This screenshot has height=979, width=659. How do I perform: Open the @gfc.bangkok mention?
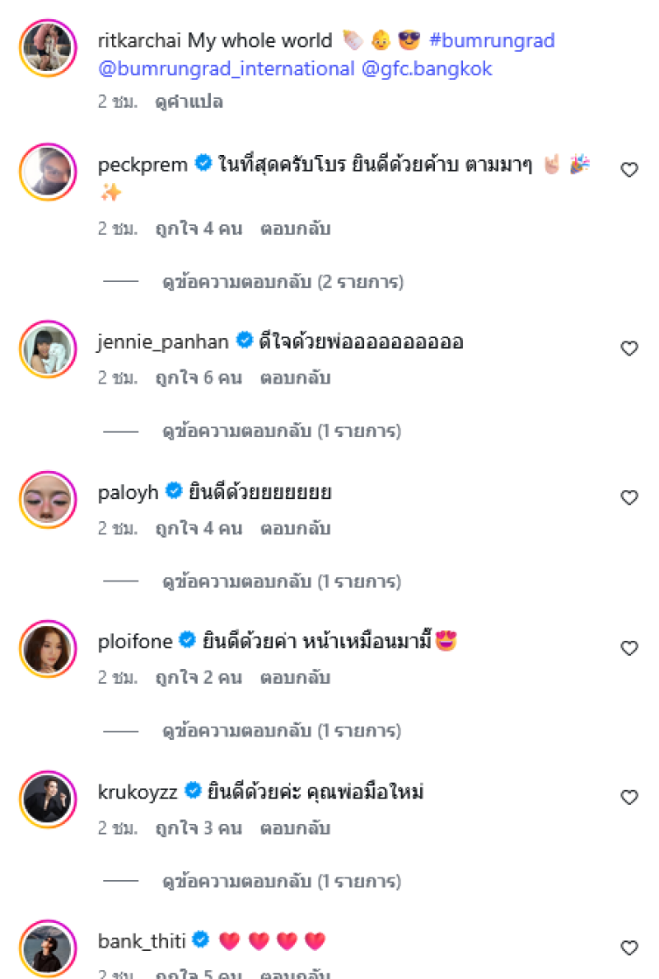tap(427, 68)
